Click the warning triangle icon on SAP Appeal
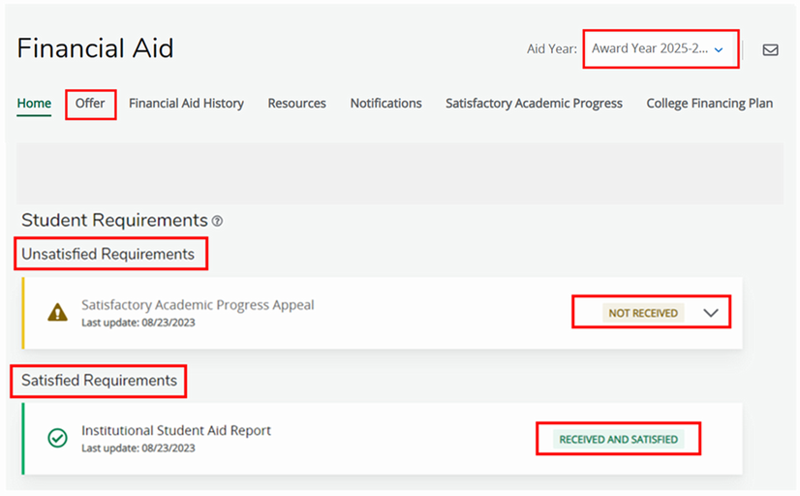The image size is (800, 496). click(58, 312)
